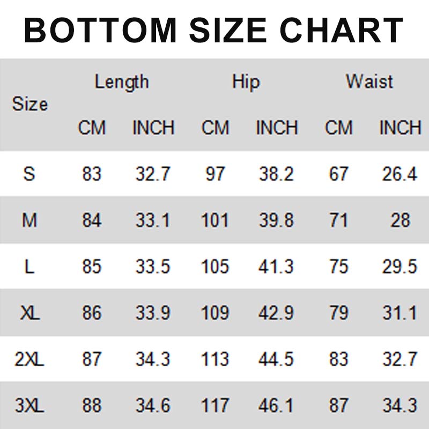Click the Length column header
429x429 pixels.
122,82
